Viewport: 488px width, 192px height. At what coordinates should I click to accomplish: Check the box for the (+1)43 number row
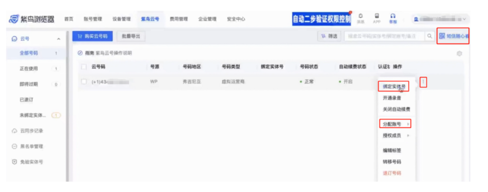[84, 82]
